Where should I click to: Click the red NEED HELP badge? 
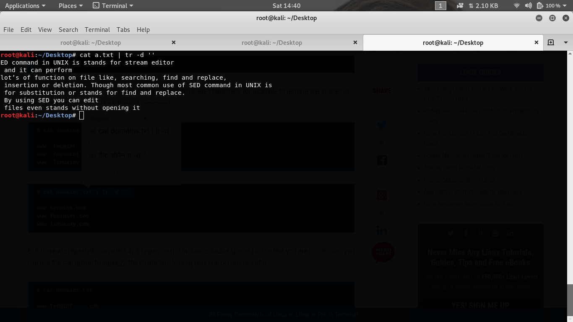pos(383,252)
